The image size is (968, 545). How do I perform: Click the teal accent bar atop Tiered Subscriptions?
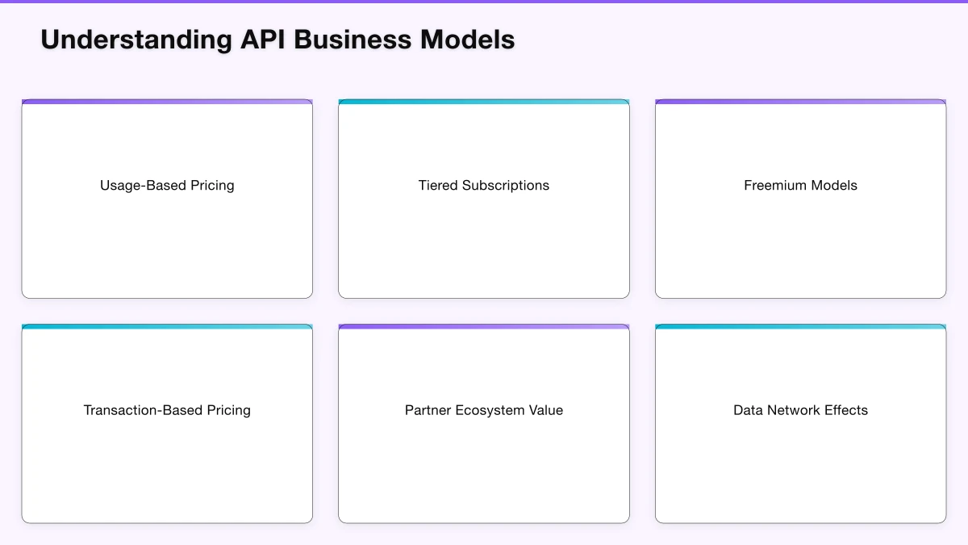tap(484, 102)
